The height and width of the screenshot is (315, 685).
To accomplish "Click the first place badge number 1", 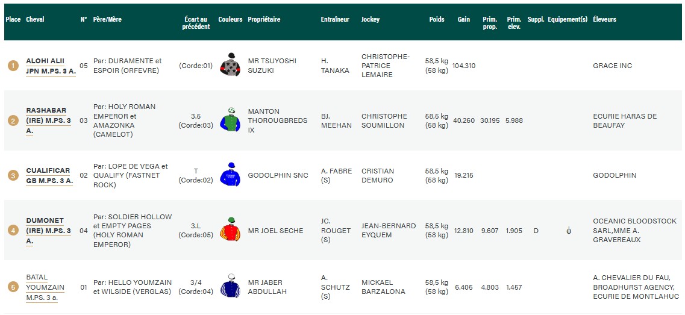I will click(13, 66).
